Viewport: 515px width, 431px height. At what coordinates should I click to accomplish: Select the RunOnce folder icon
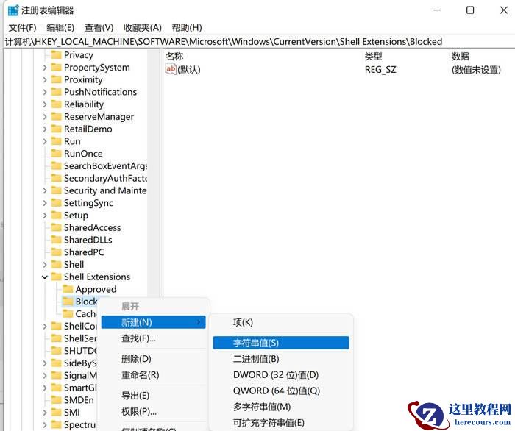pos(57,154)
